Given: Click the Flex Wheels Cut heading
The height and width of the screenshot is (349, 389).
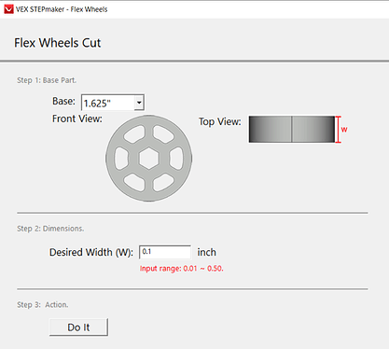Looking at the screenshot, I should click(x=58, y=43).
